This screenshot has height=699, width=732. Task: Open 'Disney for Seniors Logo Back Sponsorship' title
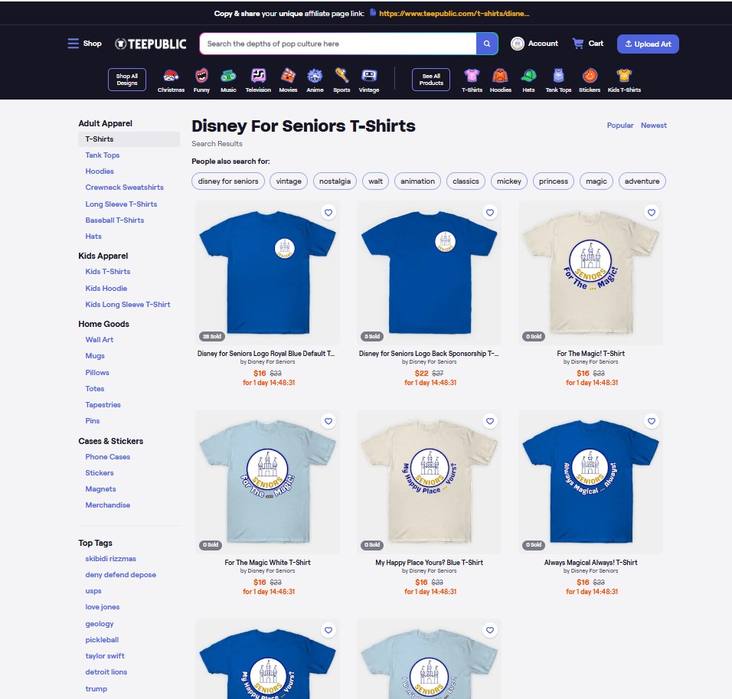coord(429,354)
